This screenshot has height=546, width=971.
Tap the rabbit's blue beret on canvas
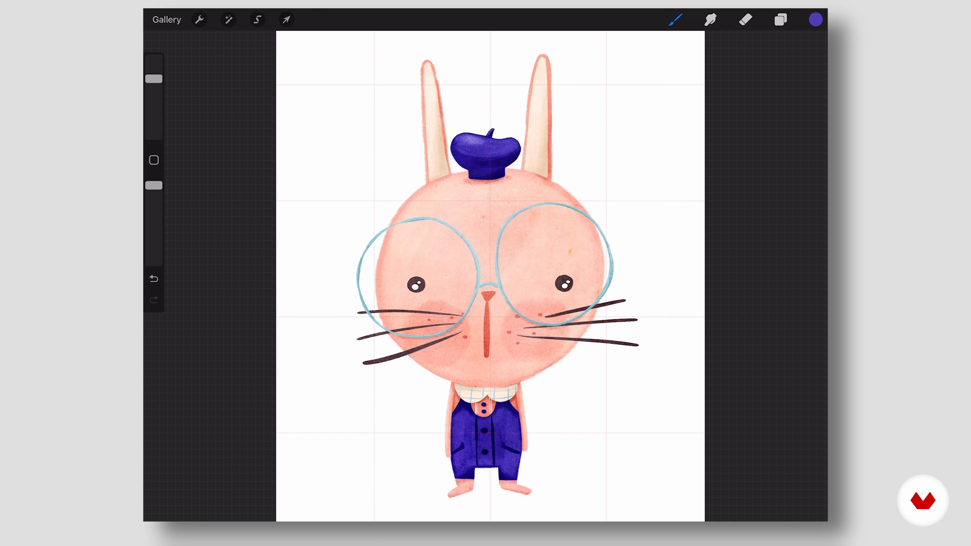click(x=485, y=154)
